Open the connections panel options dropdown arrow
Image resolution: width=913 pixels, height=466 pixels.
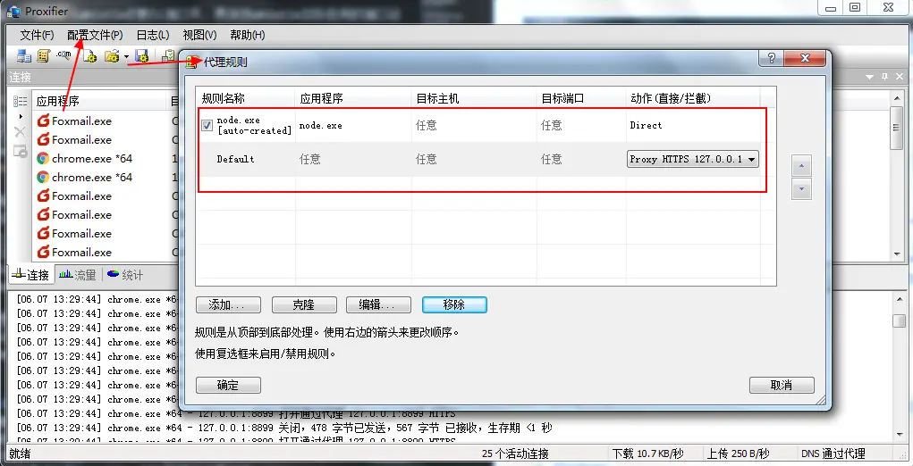pyautogui.click(x=870, y=77)
